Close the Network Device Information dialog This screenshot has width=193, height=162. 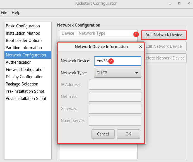(141, 47)
